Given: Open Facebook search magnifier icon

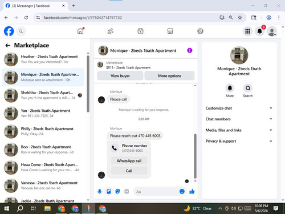Looking at the screenshot, I should tap(21, 31).
